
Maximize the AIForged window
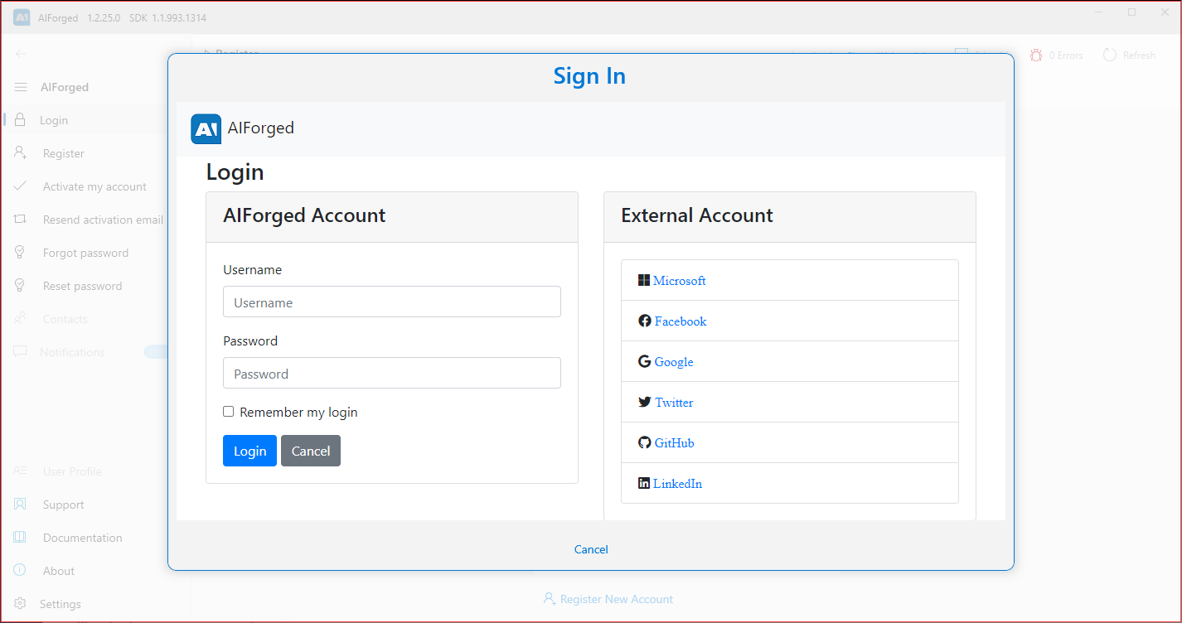point(1131,12)
